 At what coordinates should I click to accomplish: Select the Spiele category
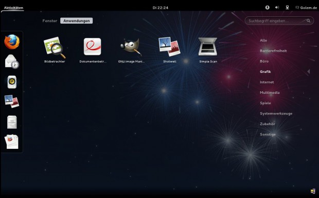(265, 103)
